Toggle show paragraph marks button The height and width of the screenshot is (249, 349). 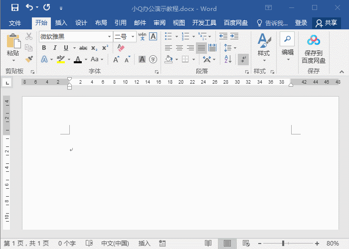tap(243, 59)
